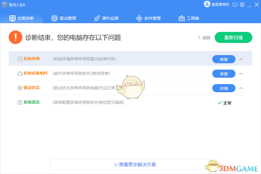This screenshot has width=261, height=174.
Task: Open the feedback message icon
Action: pyautogui.click(x=235, y=5)
